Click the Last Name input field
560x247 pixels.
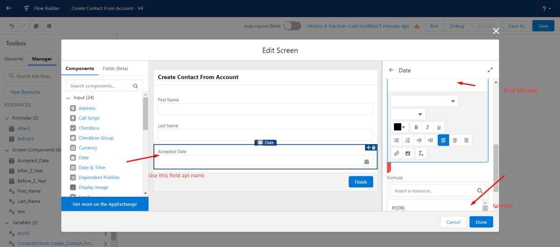coord(266,135)
